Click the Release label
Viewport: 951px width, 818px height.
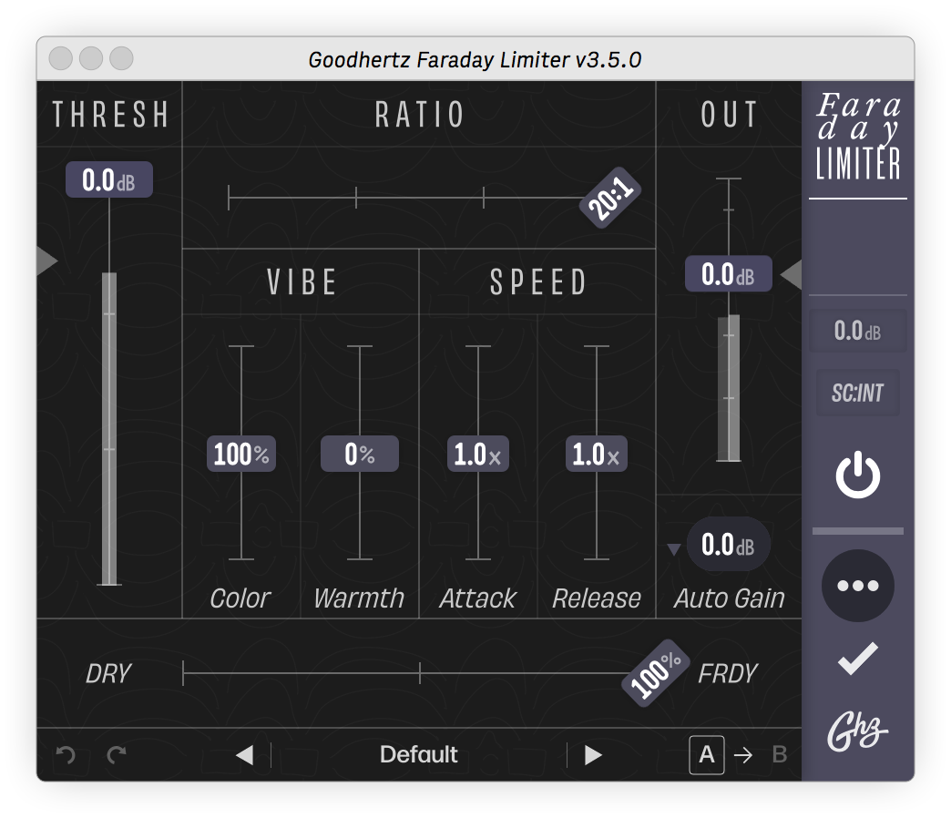[596, 599]
